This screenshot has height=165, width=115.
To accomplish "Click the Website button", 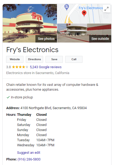I will coord(15,59).
